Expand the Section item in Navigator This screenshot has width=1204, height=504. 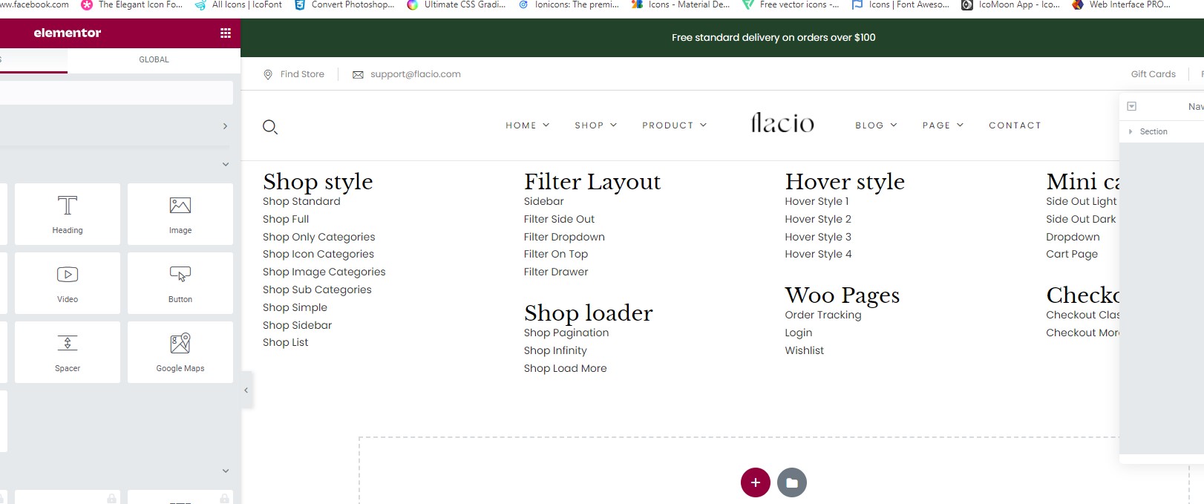pos(1131,131)
